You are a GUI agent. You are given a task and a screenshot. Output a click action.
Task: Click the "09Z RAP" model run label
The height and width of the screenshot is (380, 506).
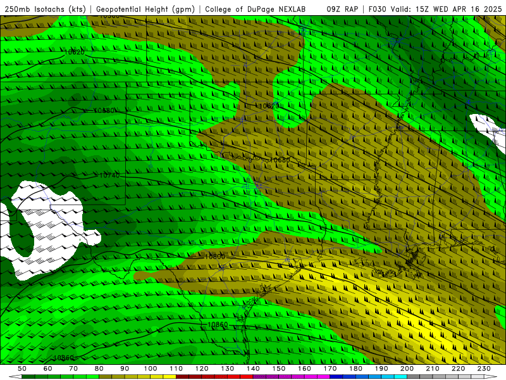(342, 9)
